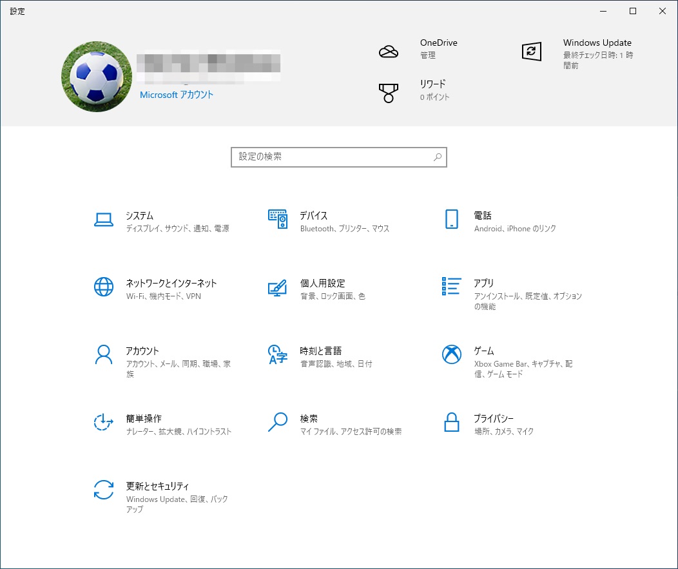Screen dimensions: 678x569
Task: Click the ネットワークとインターネット globe icon
Action: pos(104,287)
